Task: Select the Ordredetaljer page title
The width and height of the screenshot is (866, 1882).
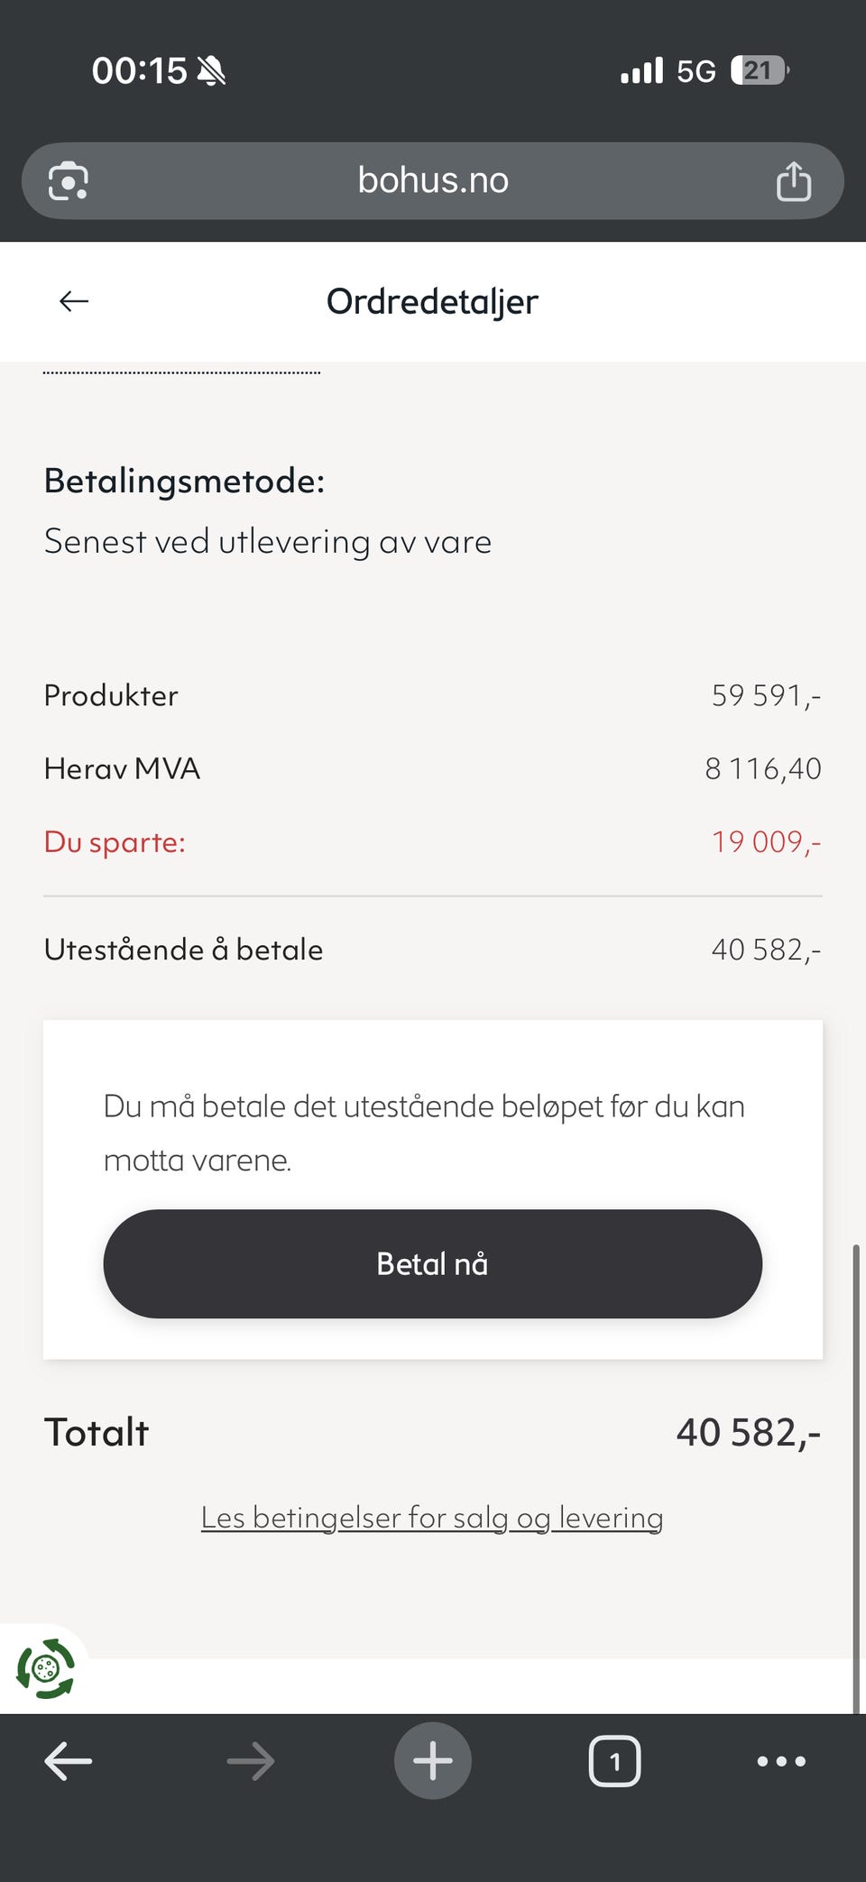Action: [432, 302]
